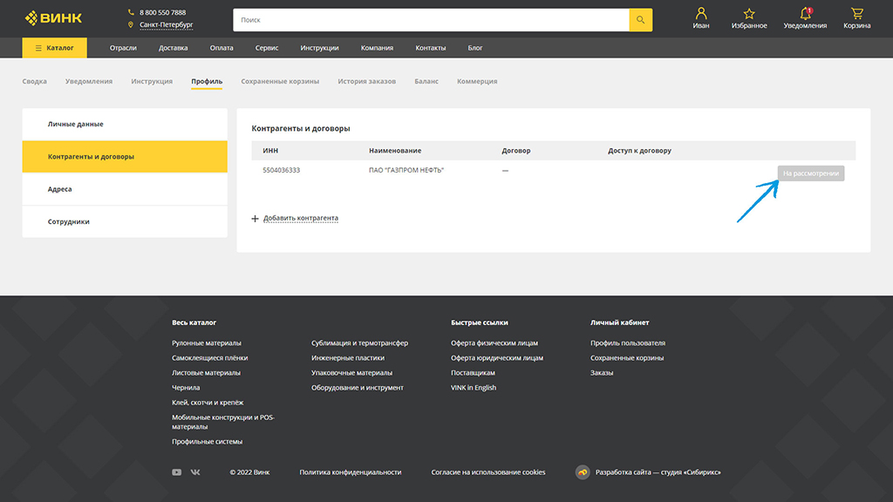This screenshot has height=502, width=893.
Task: Switch to the Инструкция tab
Action: click(152, 81)
